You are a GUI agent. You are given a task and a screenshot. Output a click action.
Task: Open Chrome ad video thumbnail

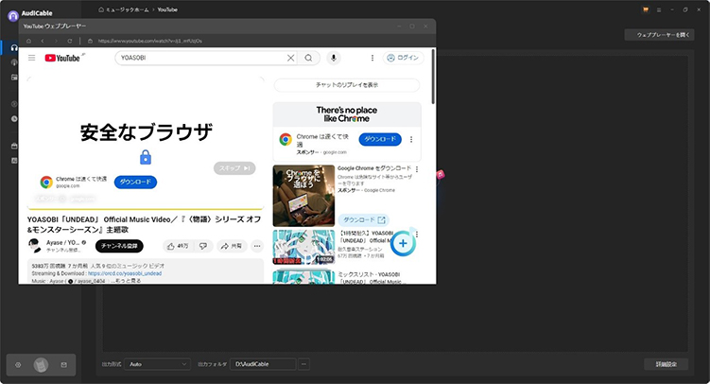[x=303, y=196]
